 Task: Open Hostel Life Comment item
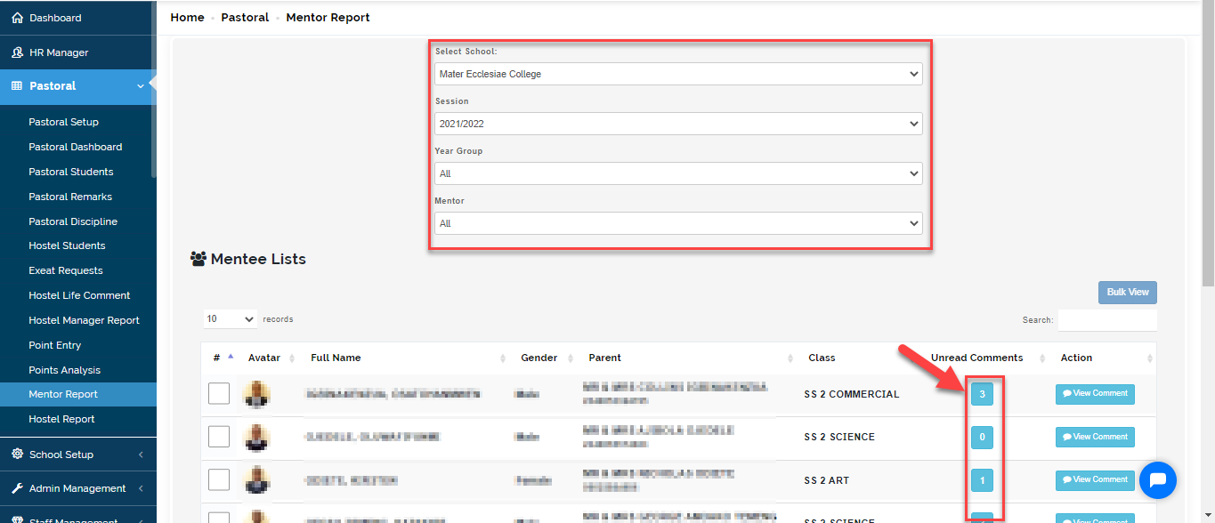(x=79, y=295)
